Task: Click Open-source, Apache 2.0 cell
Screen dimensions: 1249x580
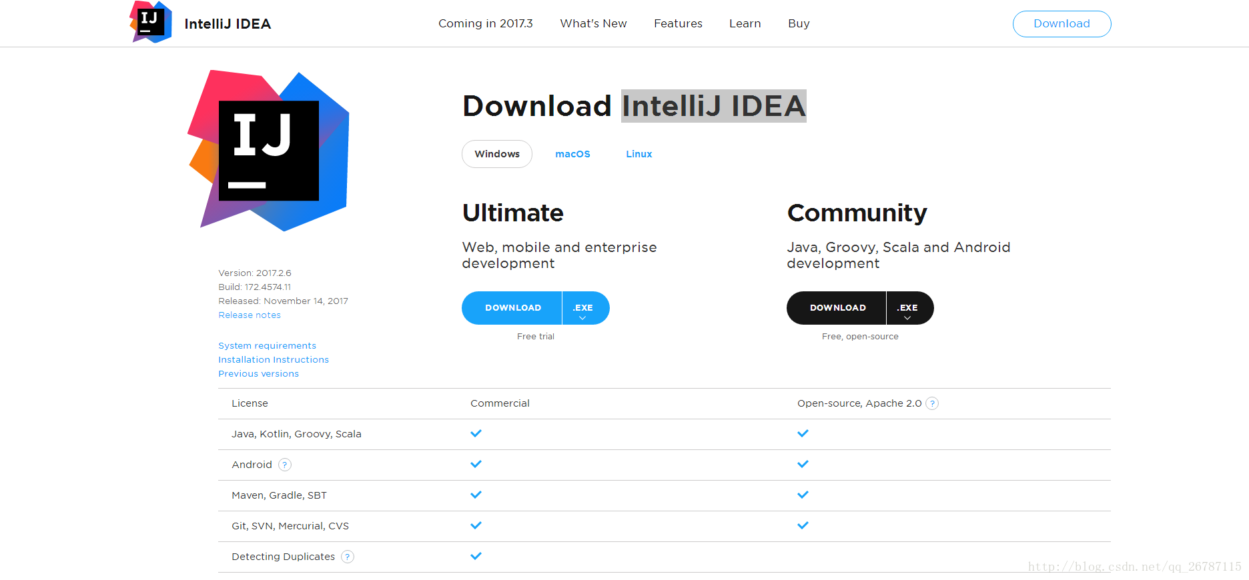Action: (859, 403)
